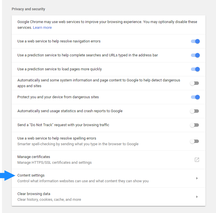
Task: Click the Manage certificates title text
Action: (34, 157)
